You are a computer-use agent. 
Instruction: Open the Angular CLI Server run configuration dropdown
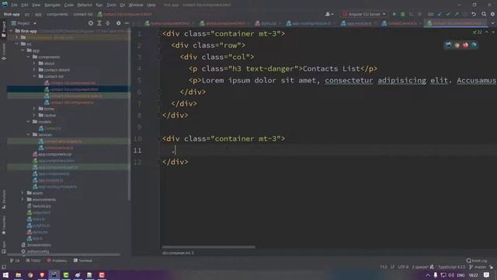coord(364,14)
